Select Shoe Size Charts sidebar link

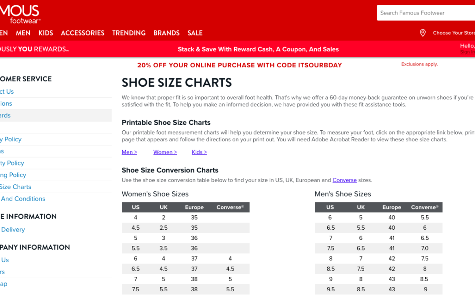16,187
